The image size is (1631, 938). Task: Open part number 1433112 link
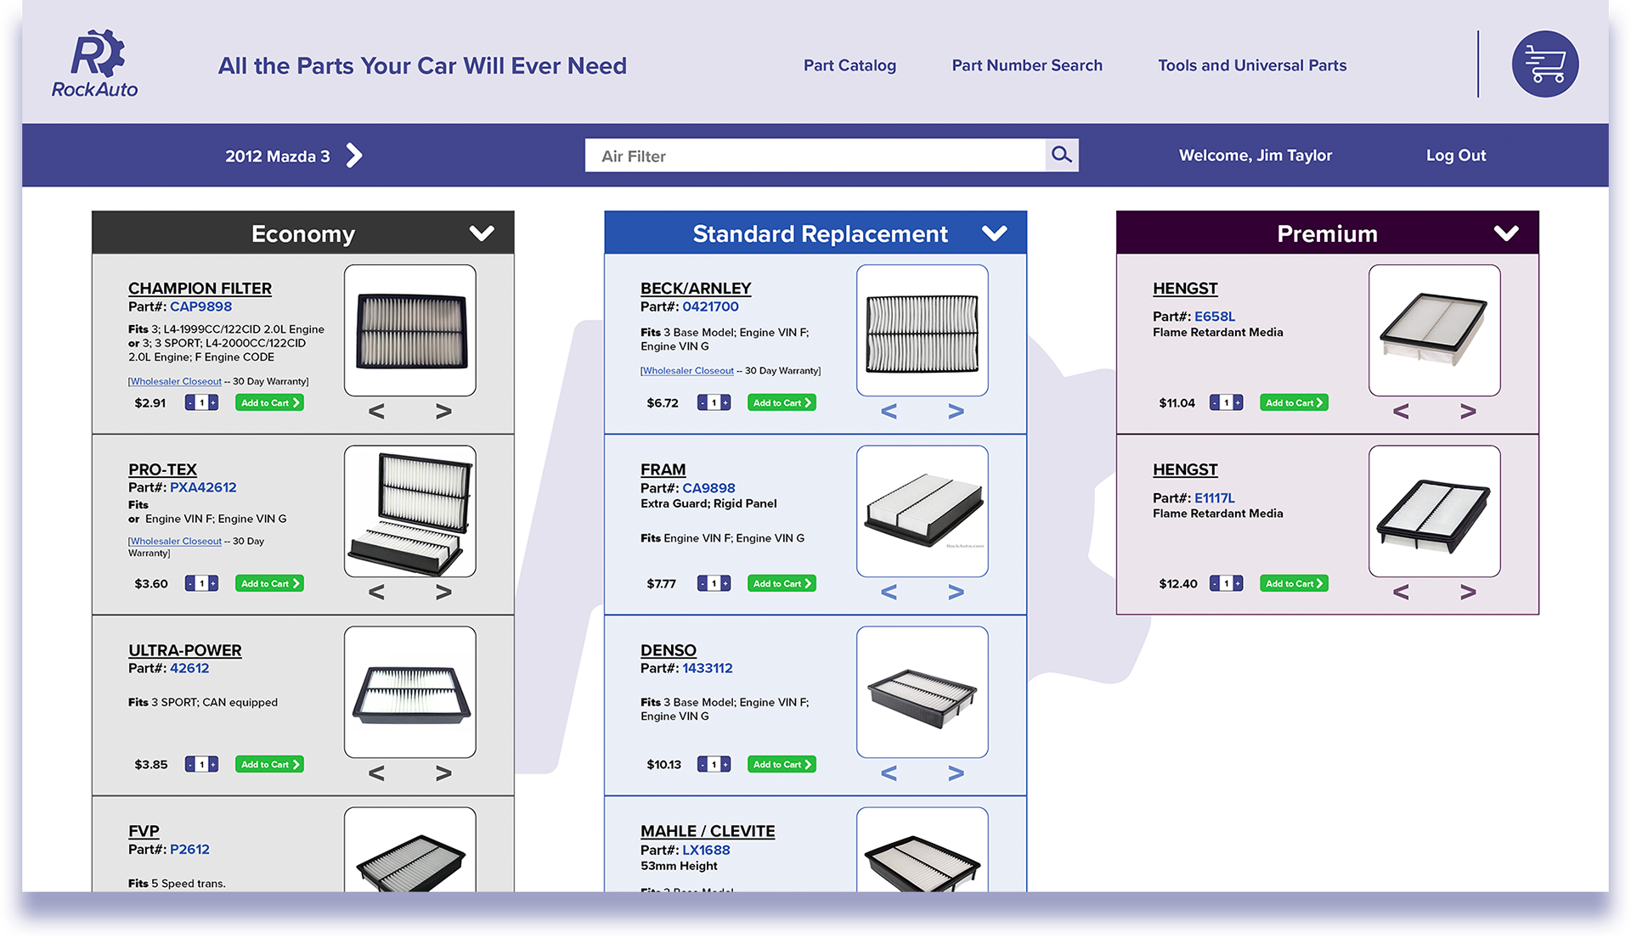coord(707,668)
